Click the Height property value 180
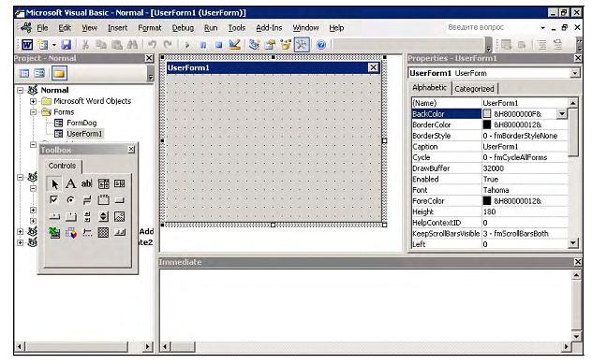 click(x=525, y=211)
